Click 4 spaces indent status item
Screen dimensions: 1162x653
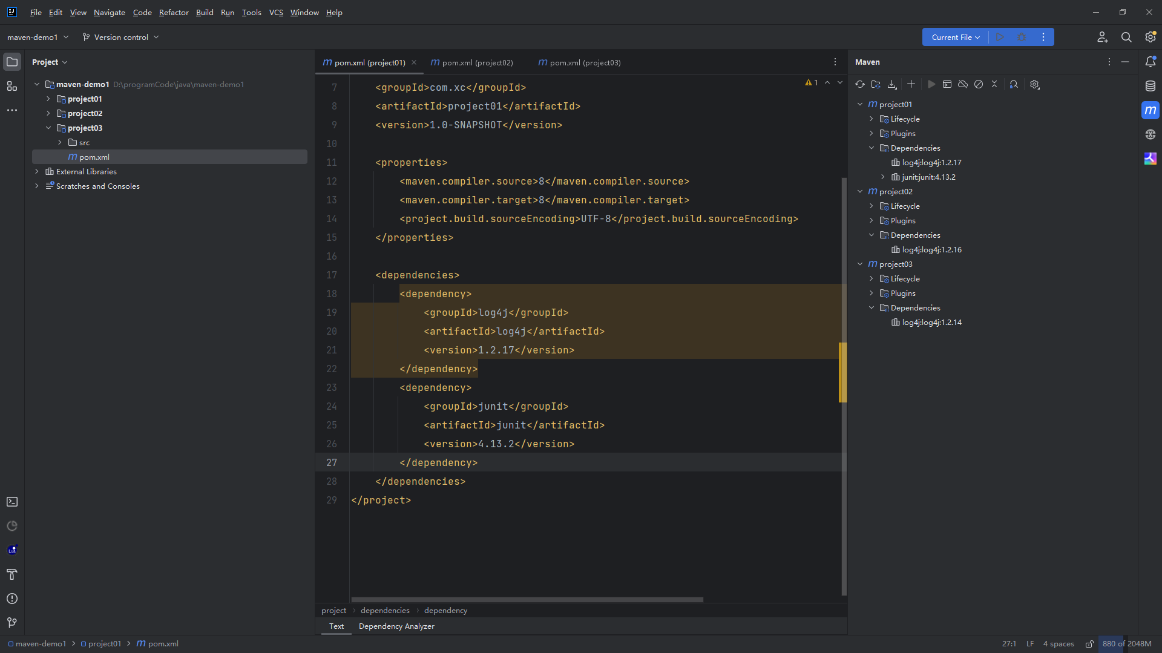(1059, 644)
